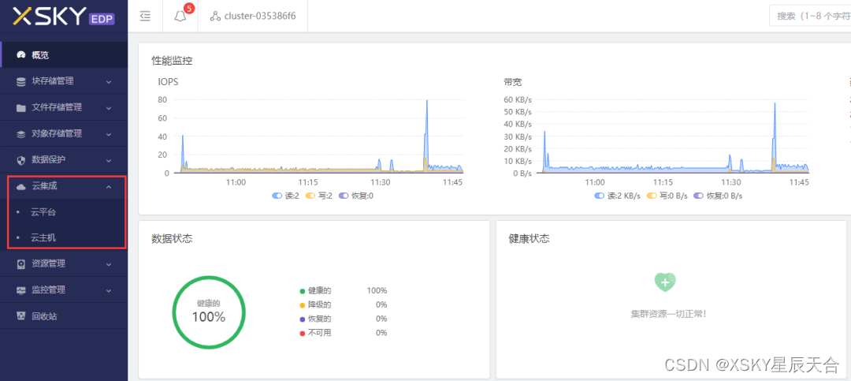Screen dimensions: 851x381
Task: Click the cloud integration cloud icon
Action: tap(21, 186)
